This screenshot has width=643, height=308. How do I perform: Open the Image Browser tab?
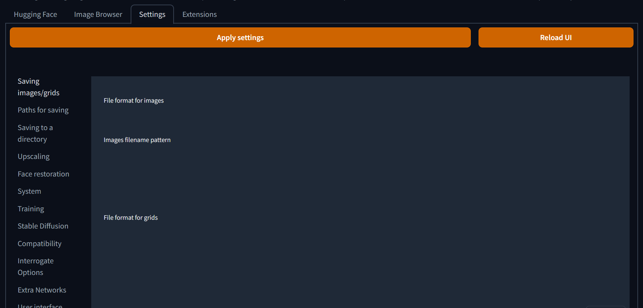98,14
